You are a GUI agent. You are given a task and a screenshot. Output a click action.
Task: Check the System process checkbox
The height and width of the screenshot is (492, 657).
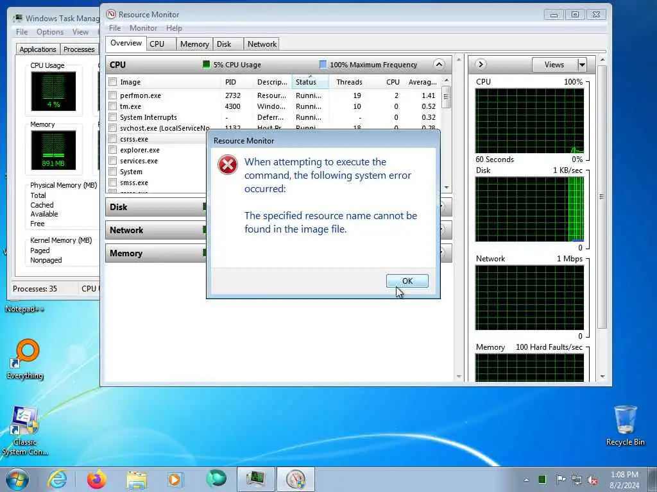click(112, 172)
